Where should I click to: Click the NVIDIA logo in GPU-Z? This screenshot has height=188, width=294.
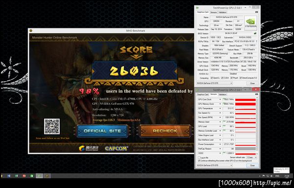pos(250,23)
